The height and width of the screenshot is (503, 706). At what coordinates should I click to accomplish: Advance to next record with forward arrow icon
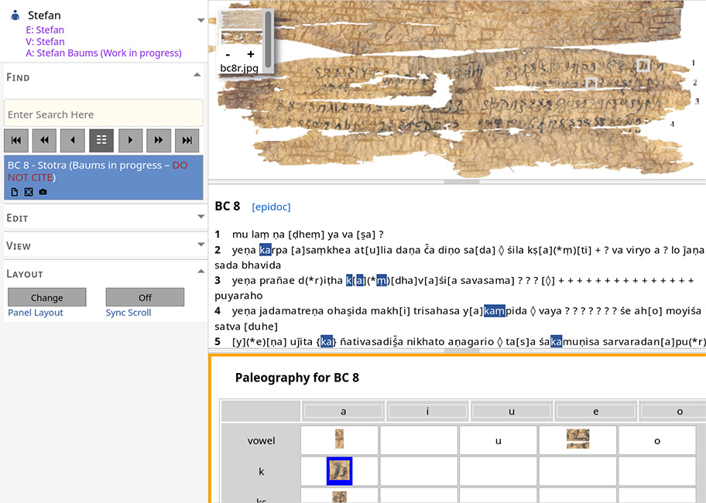pyautogui.click(x=130, y=140)
